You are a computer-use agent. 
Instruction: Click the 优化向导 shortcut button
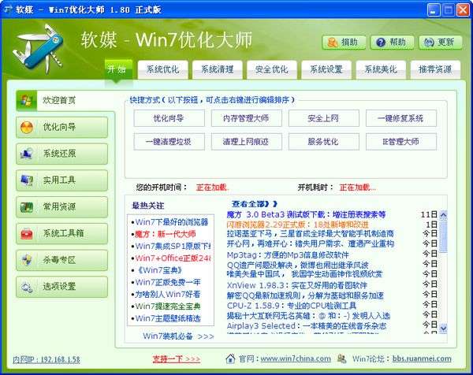(169, 118)
